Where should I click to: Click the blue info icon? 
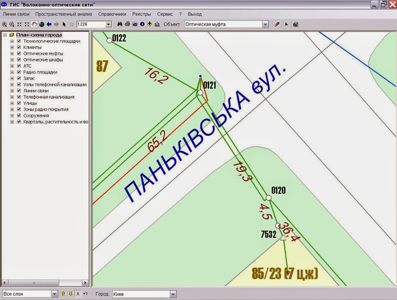click(x=142, y=24)
